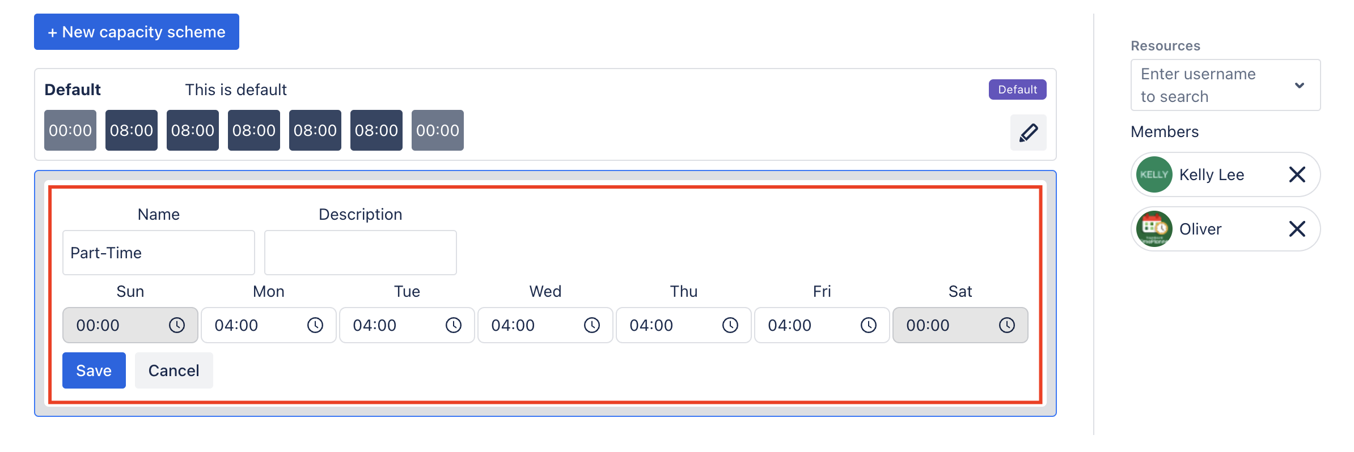Open the Friday time picker clock icon
The width and height of the screenshot is (1354, 452).
click(868, 325)
